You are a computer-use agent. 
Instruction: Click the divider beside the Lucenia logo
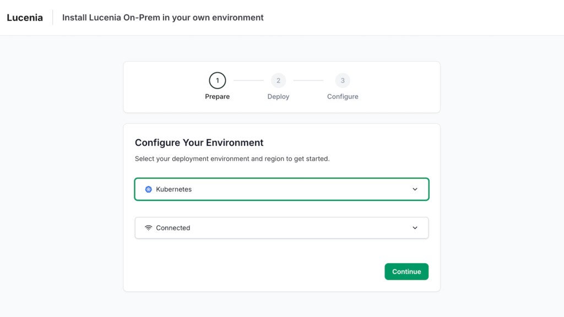click(x=53, y=18)
